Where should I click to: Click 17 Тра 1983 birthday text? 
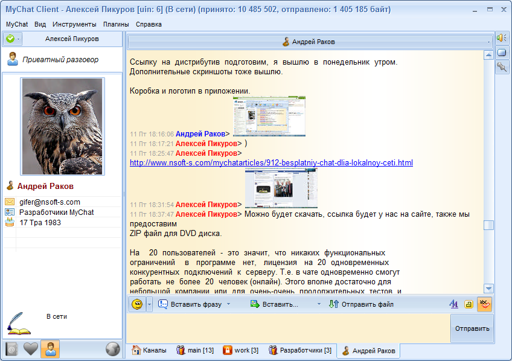click(x=40, y=223)
